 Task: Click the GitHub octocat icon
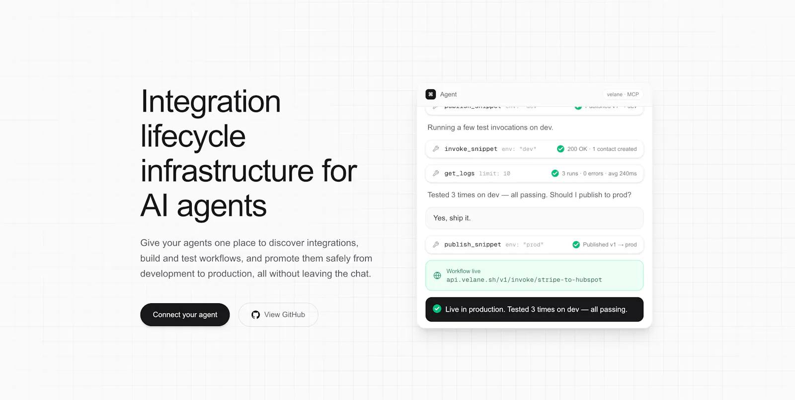pos(256,315)
